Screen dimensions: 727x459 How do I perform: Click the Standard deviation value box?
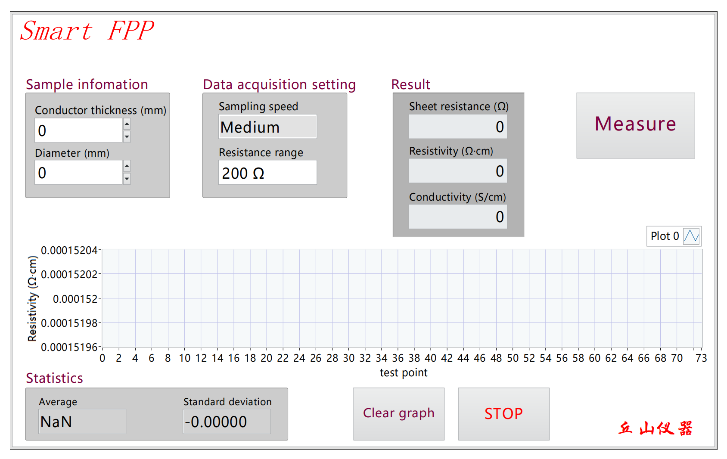coord(227,422)
